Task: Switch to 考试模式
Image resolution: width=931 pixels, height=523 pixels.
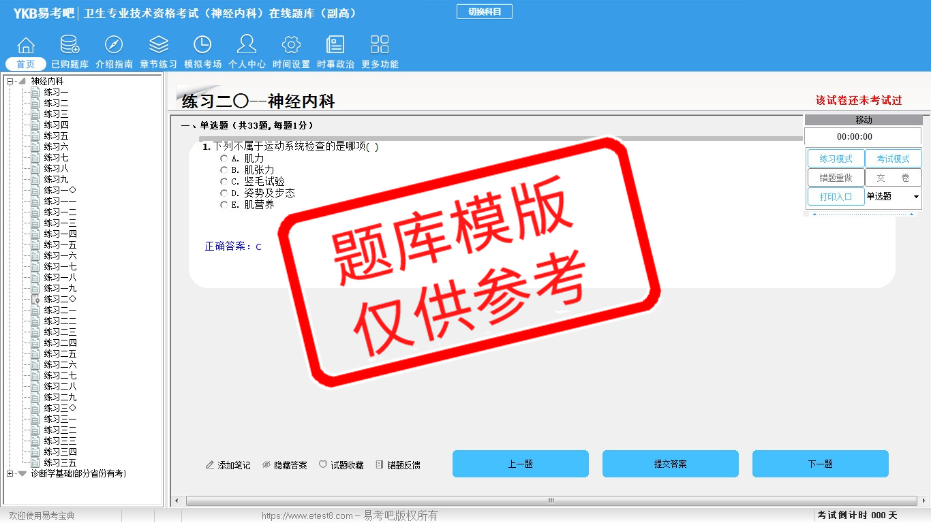Action: pos(893,159)
